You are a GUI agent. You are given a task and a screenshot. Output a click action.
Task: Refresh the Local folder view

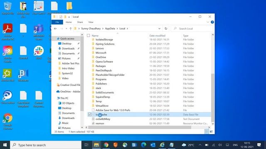tap(166, 29)
